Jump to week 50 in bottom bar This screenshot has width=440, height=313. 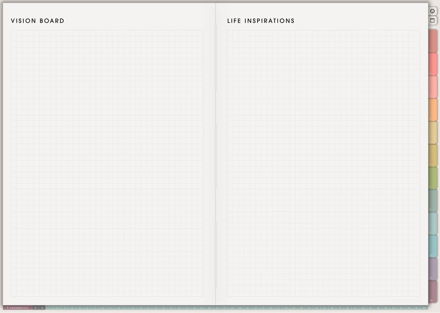click(424, 308)
